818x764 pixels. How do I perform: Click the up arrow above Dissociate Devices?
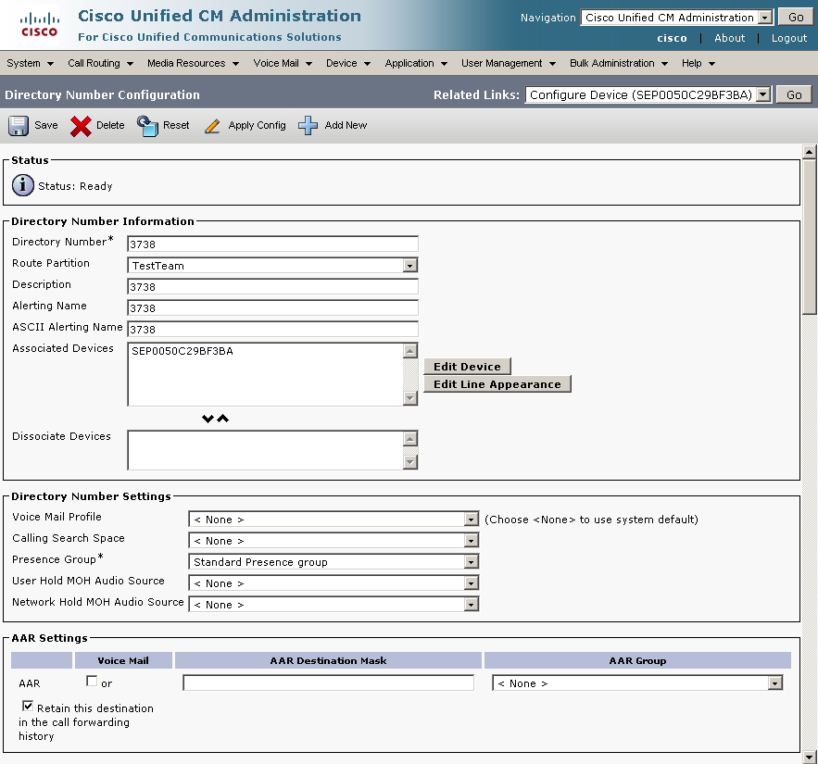click(222, 419)
